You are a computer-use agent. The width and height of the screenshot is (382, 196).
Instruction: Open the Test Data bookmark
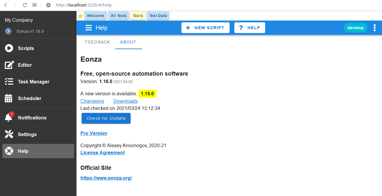(158, 16)
